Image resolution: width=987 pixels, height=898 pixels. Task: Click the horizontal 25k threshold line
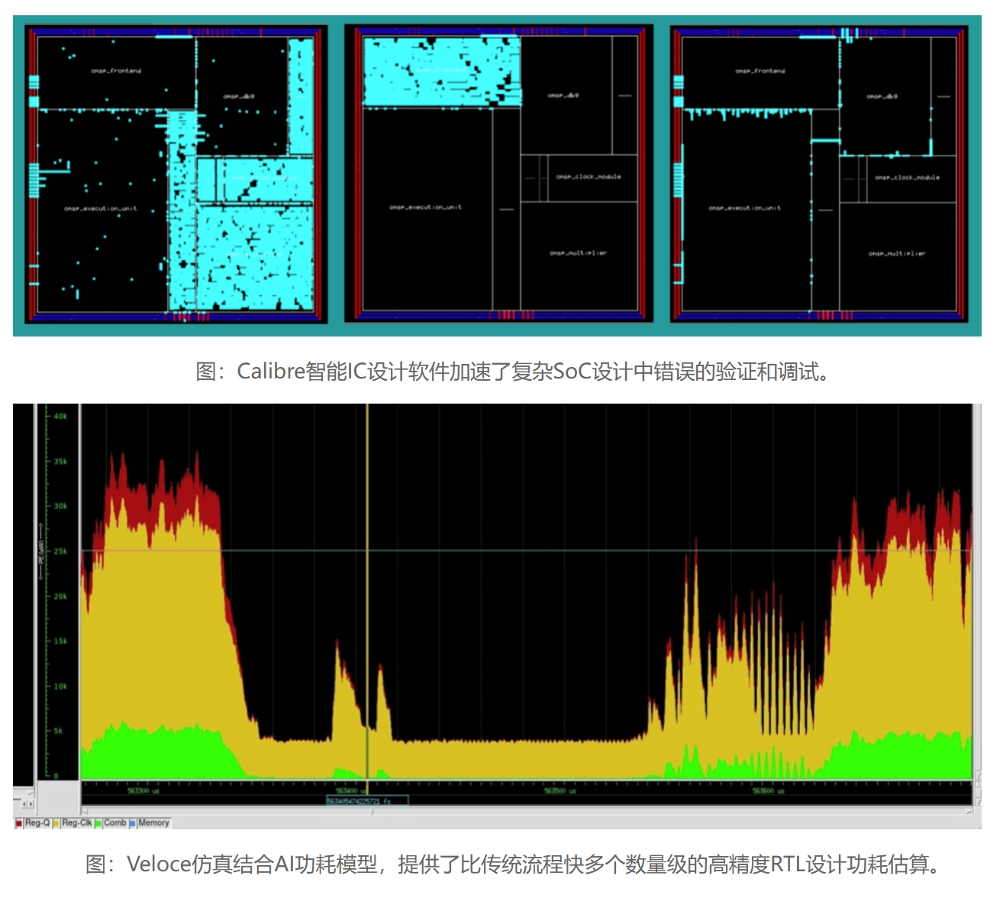pyautogui.click(x=534, y=550)
